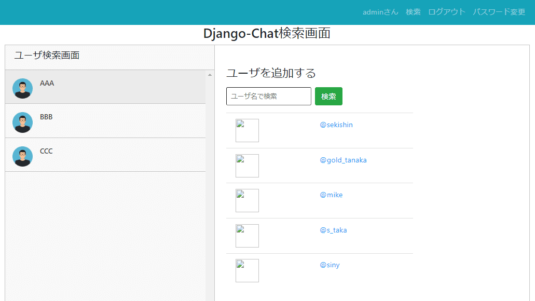Image resolution: width=535 pixels, height=301 pixels.
Task: Click the avatar icon for user AAA
Action: coord(22,88)
